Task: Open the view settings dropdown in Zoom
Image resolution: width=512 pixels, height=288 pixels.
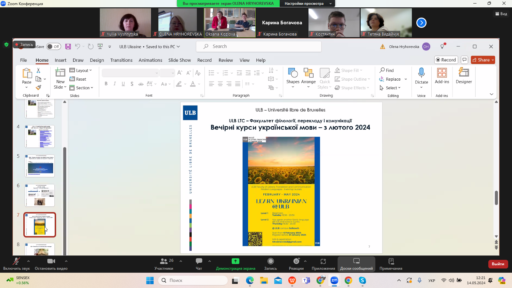Action: (x=307, y=4)
